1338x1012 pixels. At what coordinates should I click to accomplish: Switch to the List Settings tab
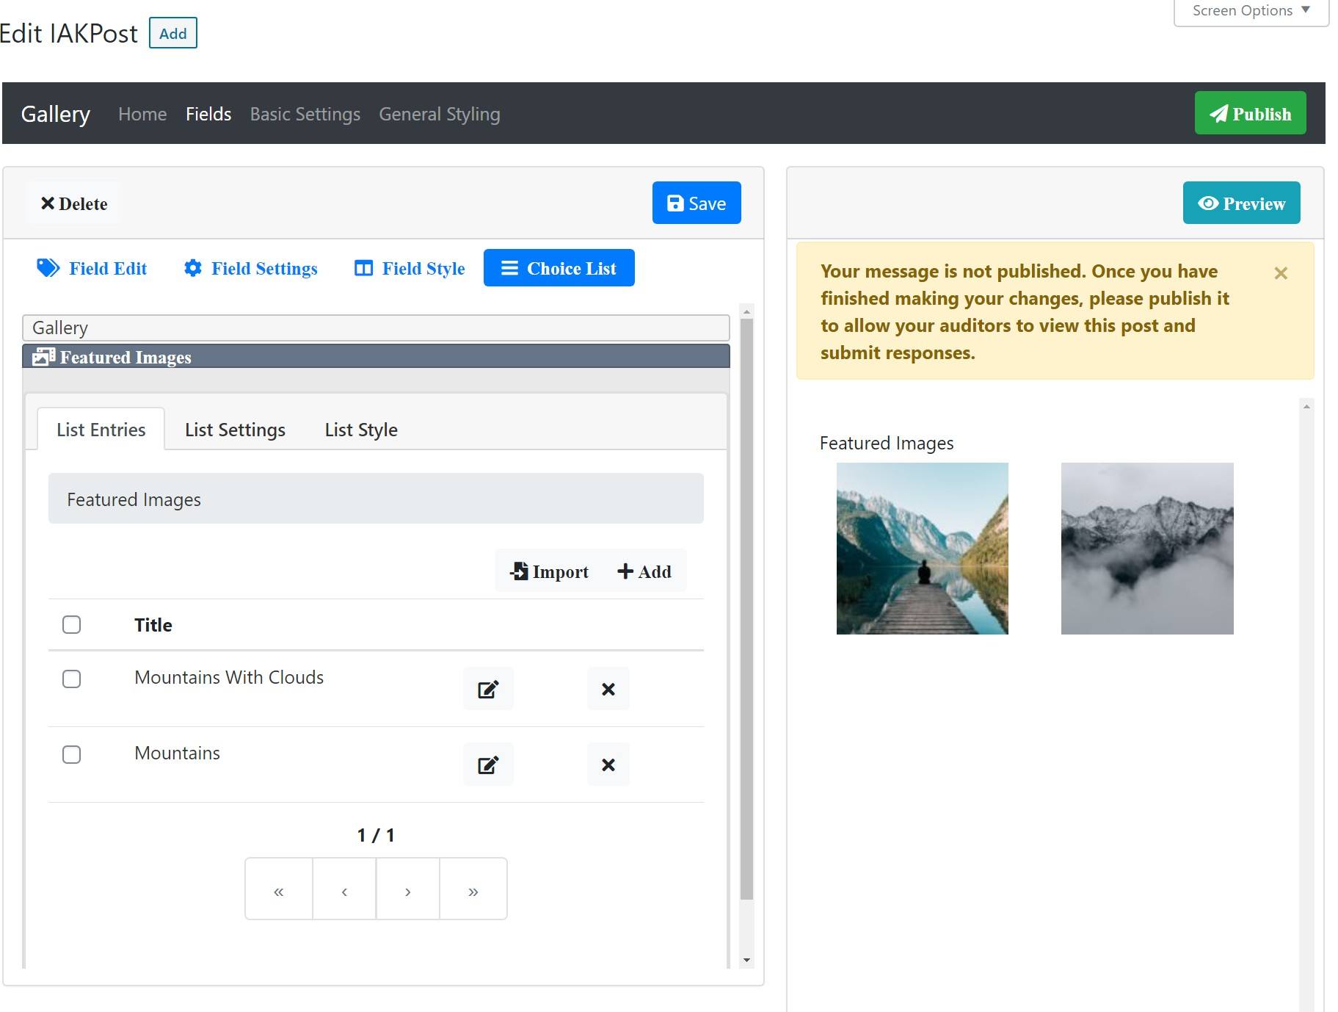[235, 430]
